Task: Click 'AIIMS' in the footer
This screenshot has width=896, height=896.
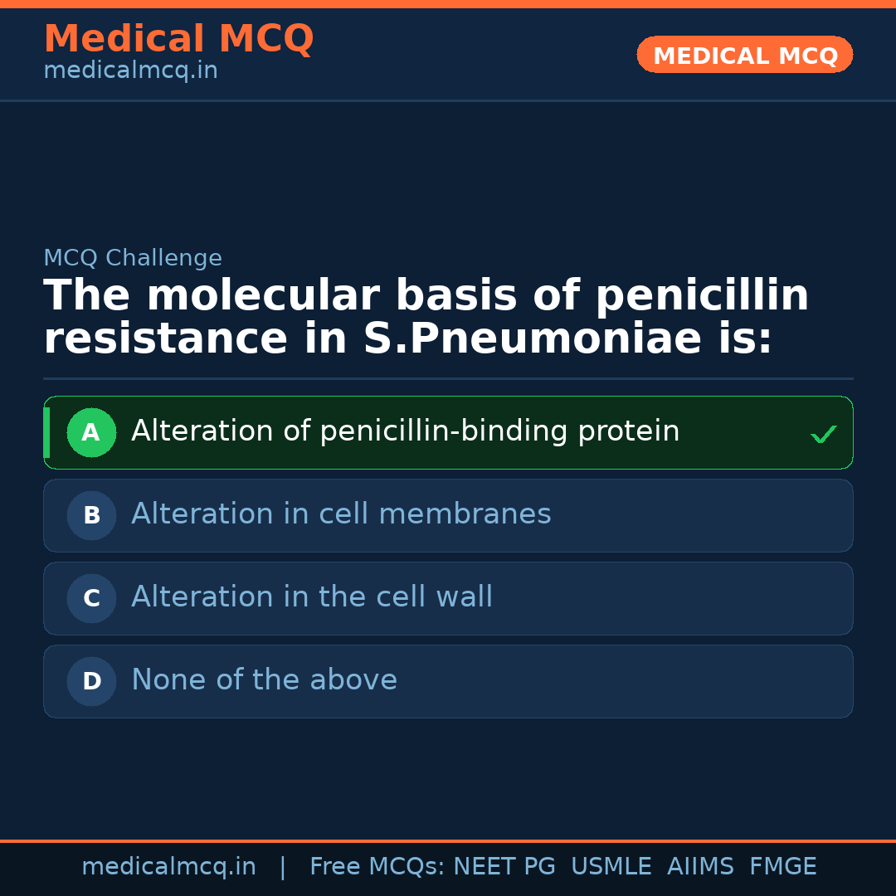Action: point(700,867)
